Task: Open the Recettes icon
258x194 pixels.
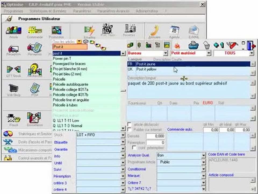Action: [x=130, y=28]
